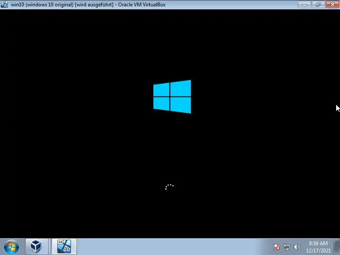Restore down the VirtualBox VM window
This screenshot has height=255, width=340.
tap(318, 4)
